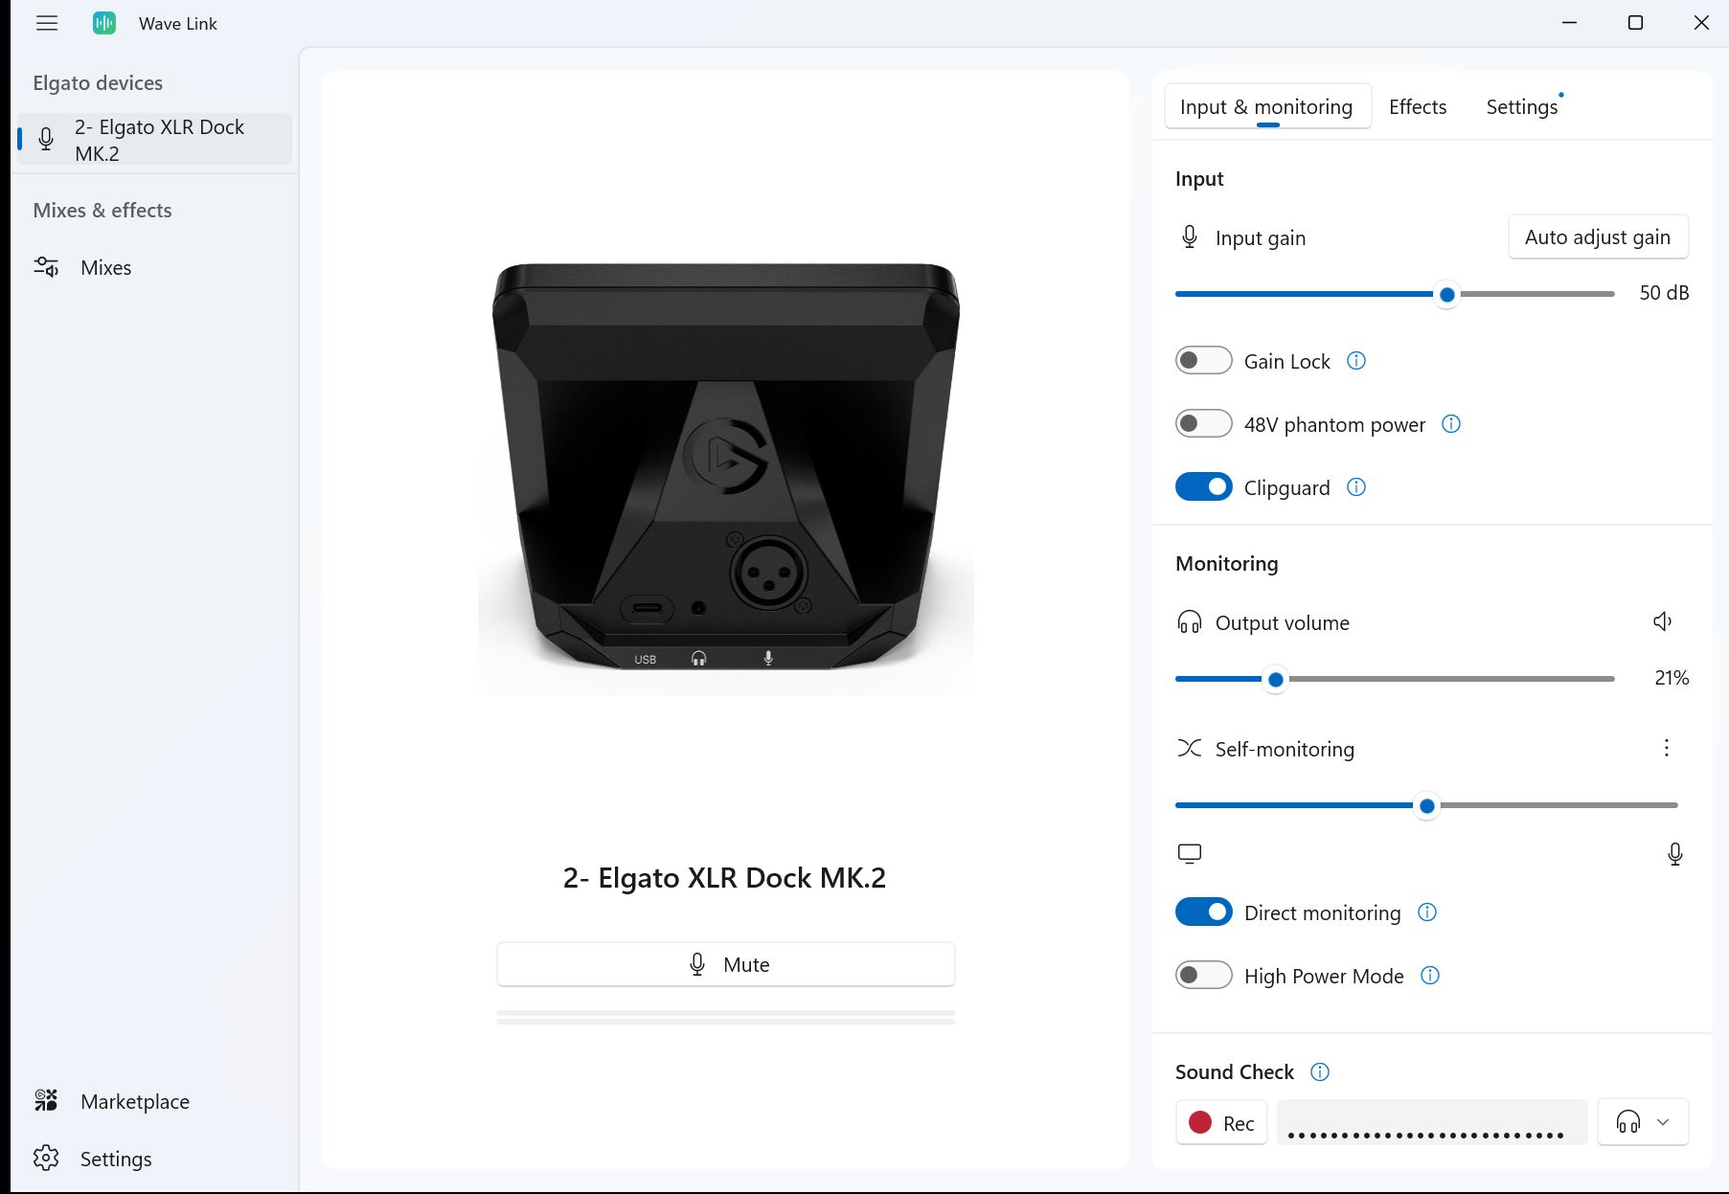The image size is (1729, 1194).
Task: Open Self-monitoring more options menu
Action: pyautogui.click(x=1666, y=748)
